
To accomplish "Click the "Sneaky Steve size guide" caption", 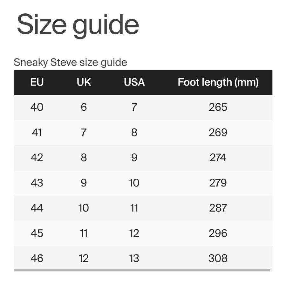I will tap(70, 62).
